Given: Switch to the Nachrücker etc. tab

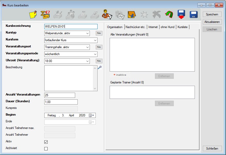Looking at the screenshot, I should pyautogui.click(x=136, y=27).
